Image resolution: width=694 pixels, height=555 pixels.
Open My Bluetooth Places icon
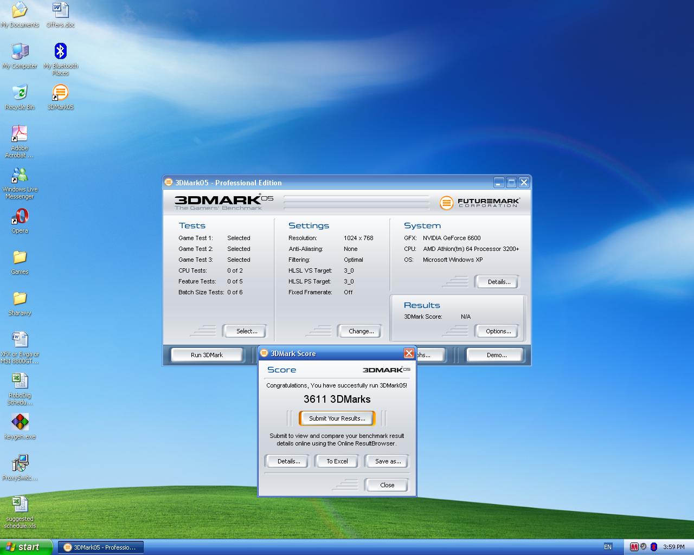coord(60,59)
